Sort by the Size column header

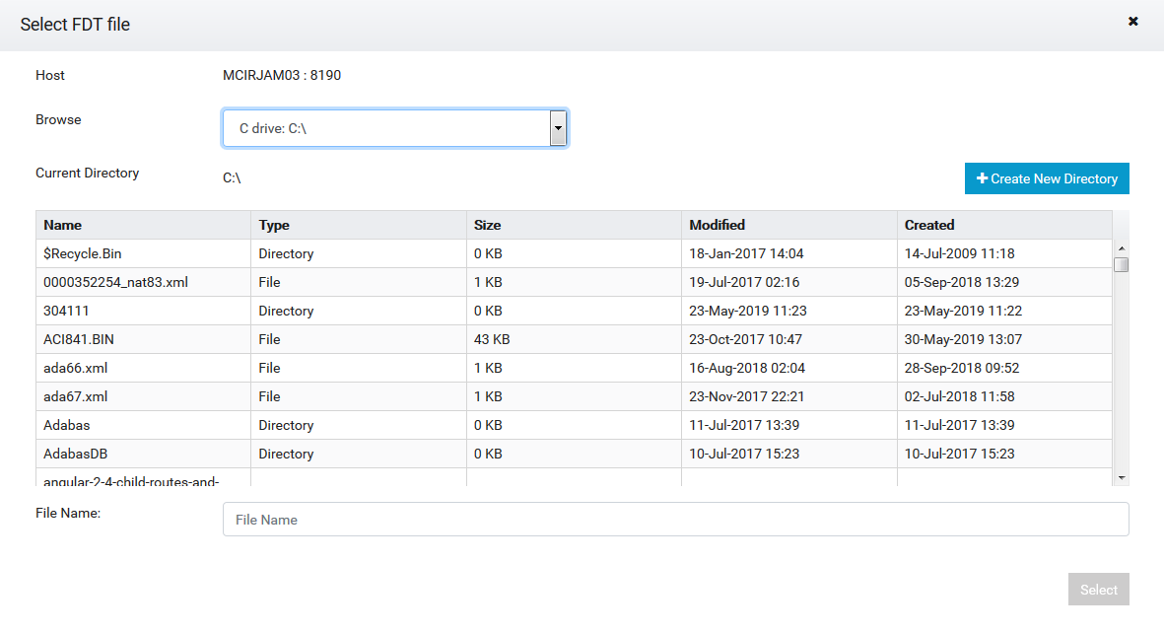point(487,225)
